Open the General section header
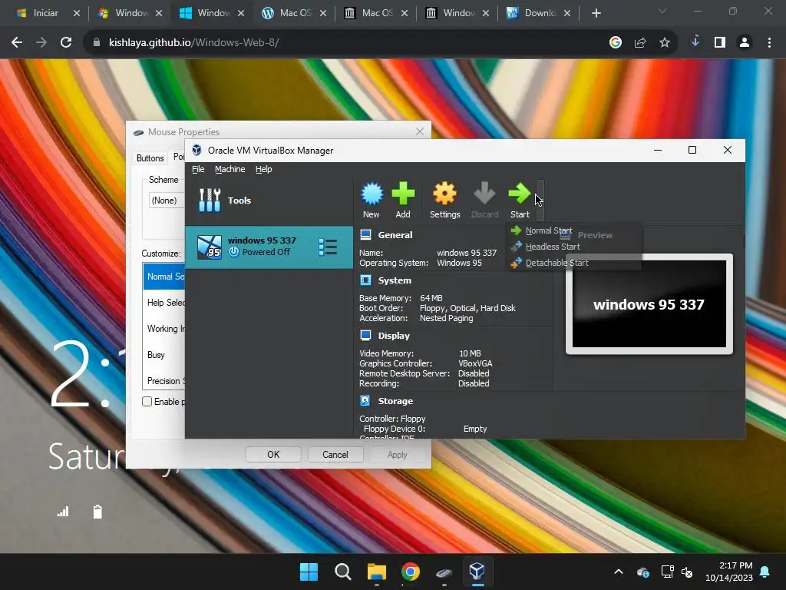 (395, 235)
